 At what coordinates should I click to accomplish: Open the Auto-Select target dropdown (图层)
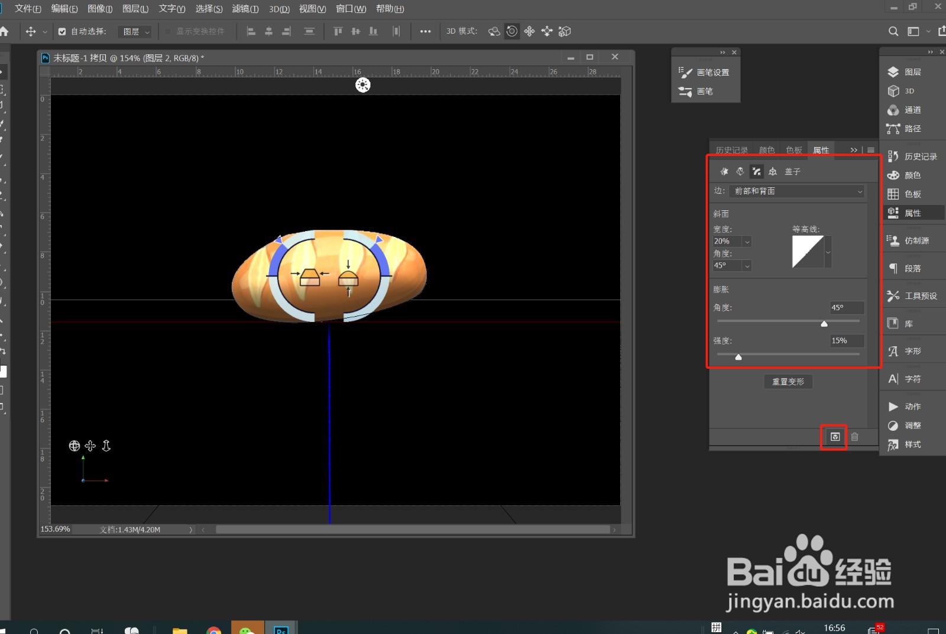[x=135, y=32]
